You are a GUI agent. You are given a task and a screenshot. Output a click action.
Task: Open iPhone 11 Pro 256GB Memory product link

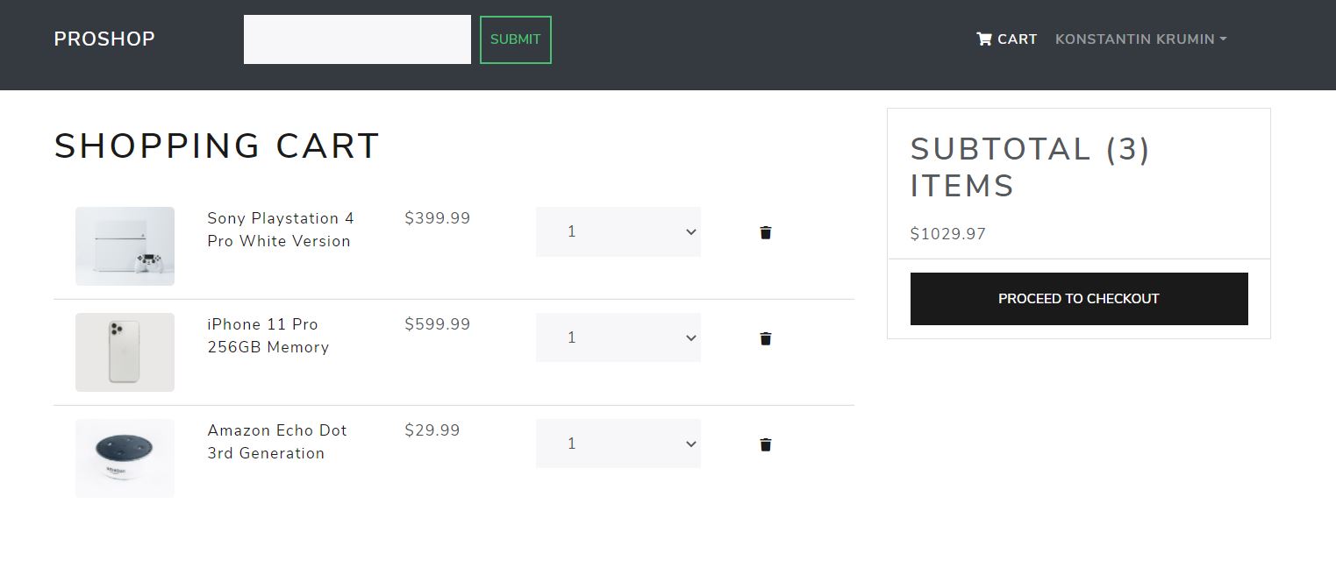[268, 336]
